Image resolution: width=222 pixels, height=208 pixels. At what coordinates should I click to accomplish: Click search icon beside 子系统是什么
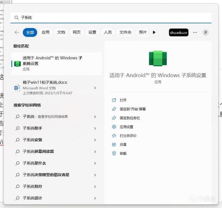click(17, 163)
